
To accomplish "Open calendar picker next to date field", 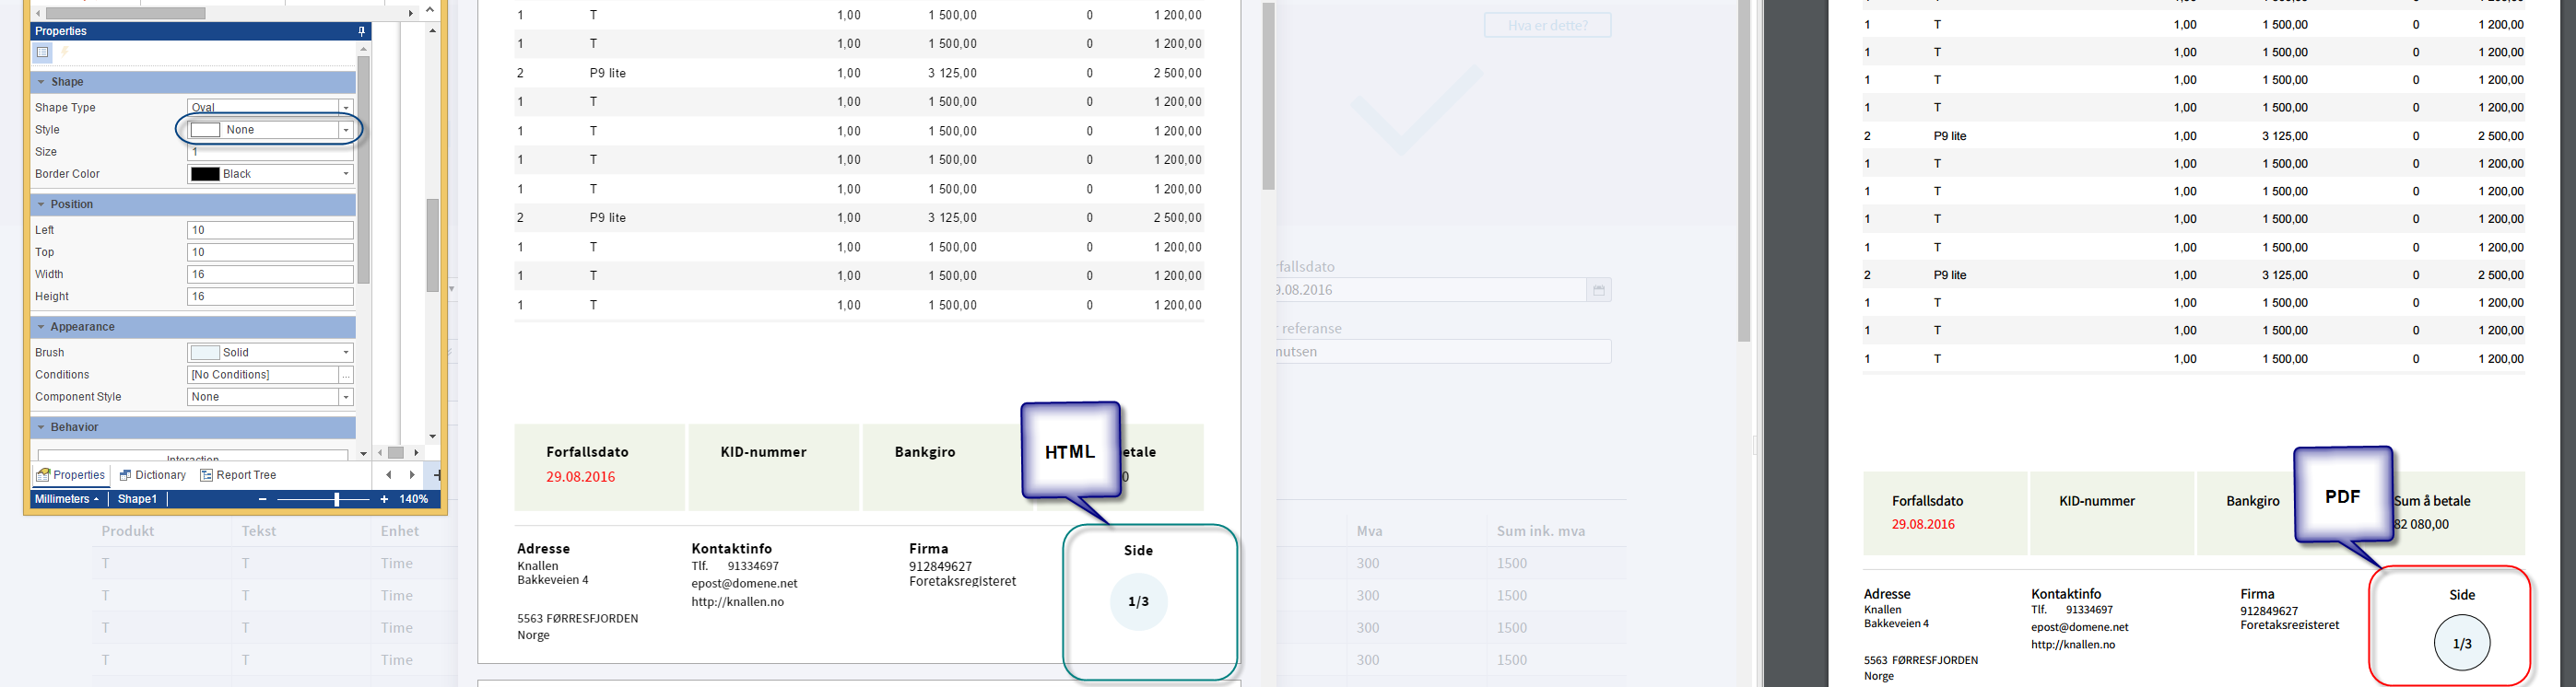I will click(x=1598, y=291).
